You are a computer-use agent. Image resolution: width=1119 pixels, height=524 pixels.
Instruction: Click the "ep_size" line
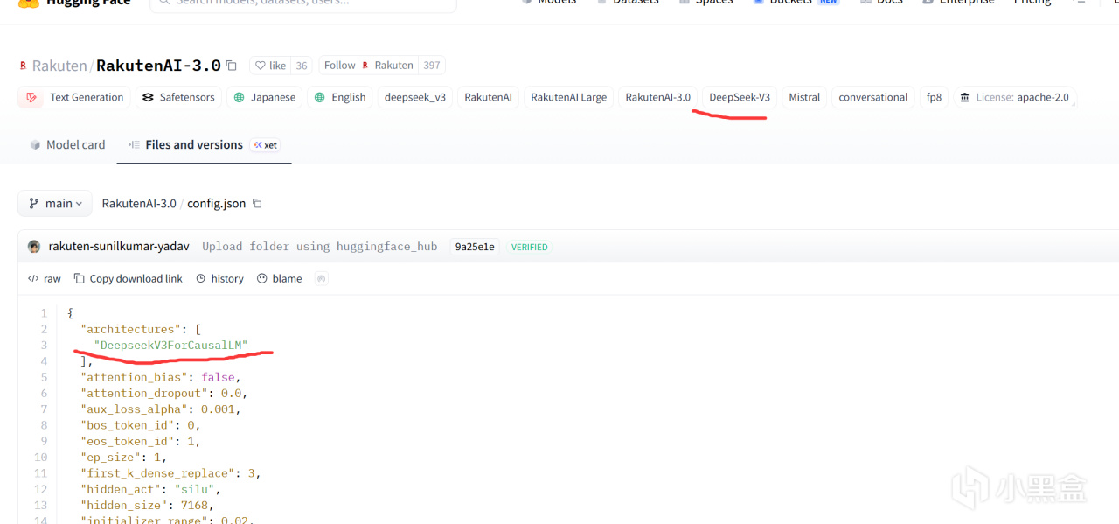pos(124,457)
